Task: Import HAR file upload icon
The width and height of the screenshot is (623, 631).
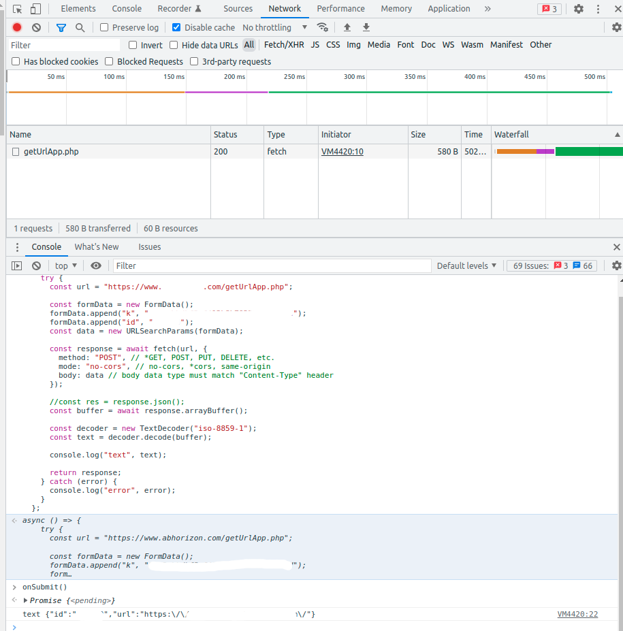Action: [x=347, y=27]
